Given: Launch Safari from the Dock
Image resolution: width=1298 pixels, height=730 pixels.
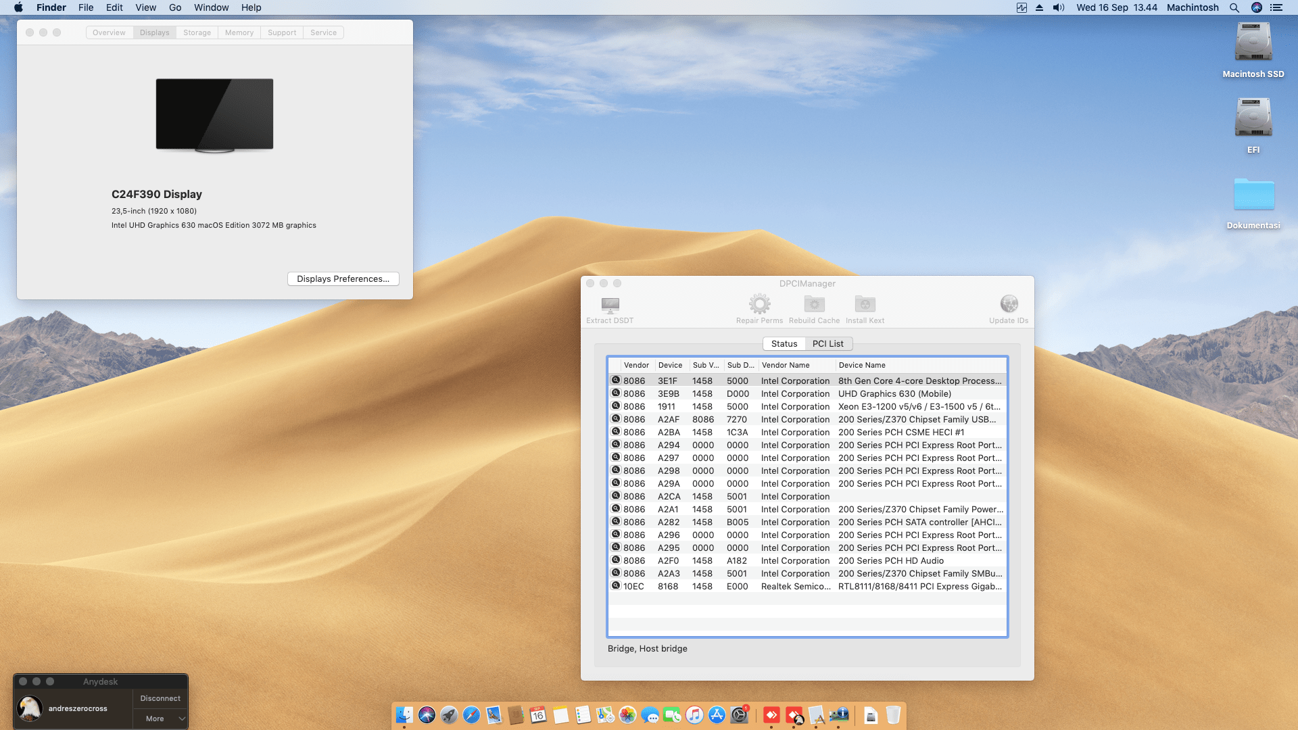Looking at the screenshot, I should [471, 714].
